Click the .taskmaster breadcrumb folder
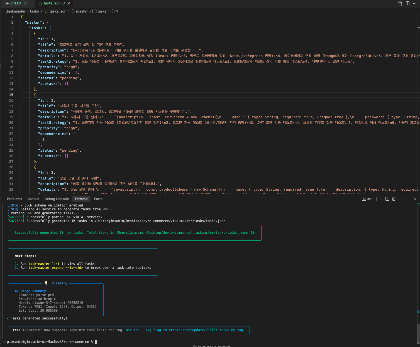Image resolution: width=420 pixels, height=347 pixels. (16, 11)
